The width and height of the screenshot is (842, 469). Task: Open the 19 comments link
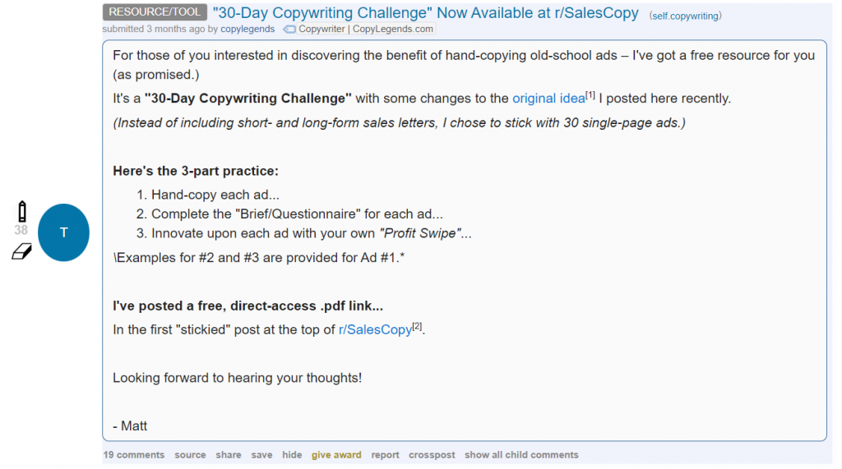click(134, 454)
